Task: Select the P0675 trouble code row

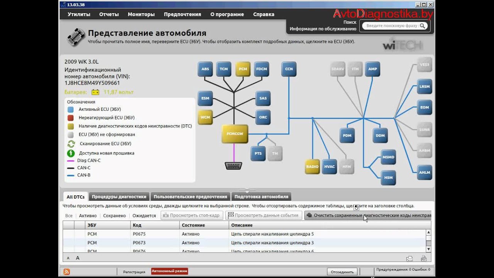Action: (x=244, y=234)
